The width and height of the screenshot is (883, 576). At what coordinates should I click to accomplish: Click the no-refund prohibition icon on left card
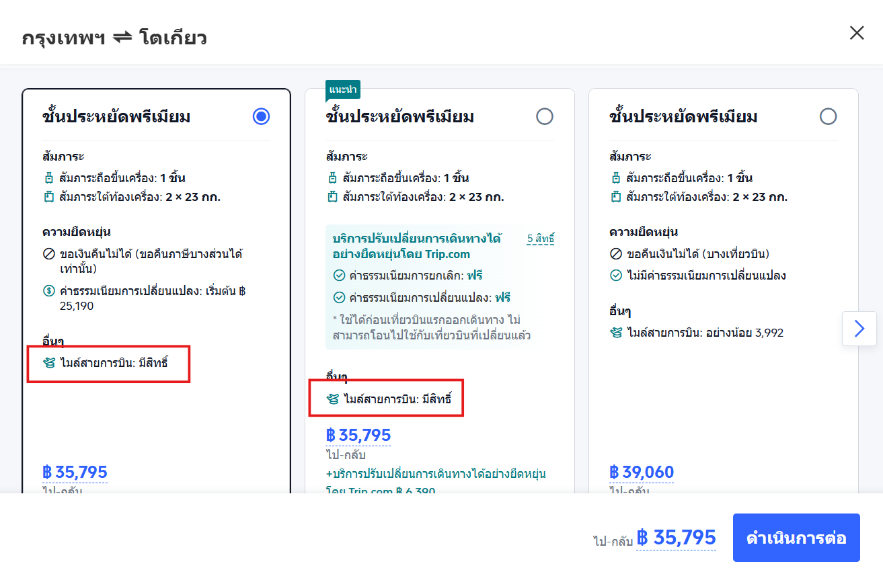(x=48, y=254)
